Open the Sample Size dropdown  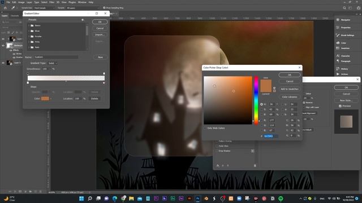coord(44,8)
